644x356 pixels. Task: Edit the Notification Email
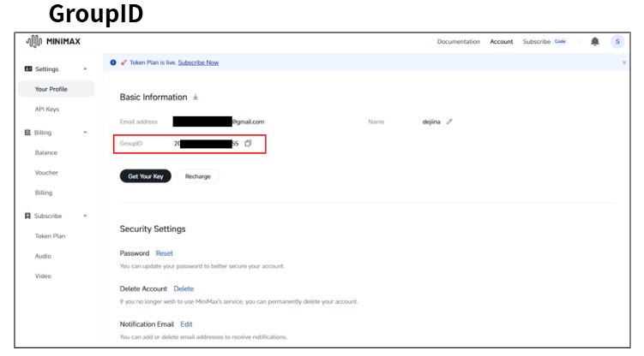click(x=186, y=324)
